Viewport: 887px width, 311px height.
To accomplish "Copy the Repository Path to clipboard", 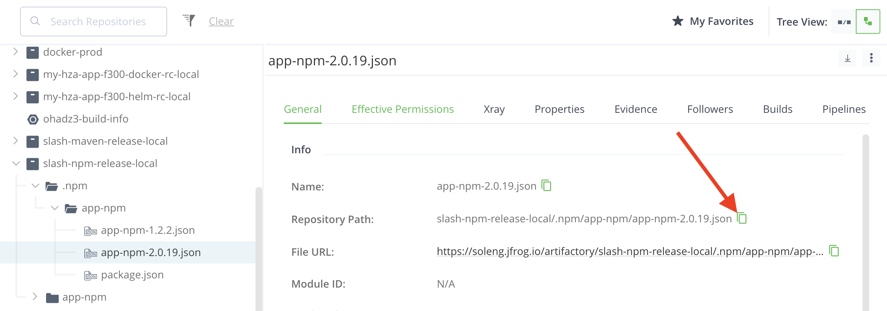I will tap(742, 218).
